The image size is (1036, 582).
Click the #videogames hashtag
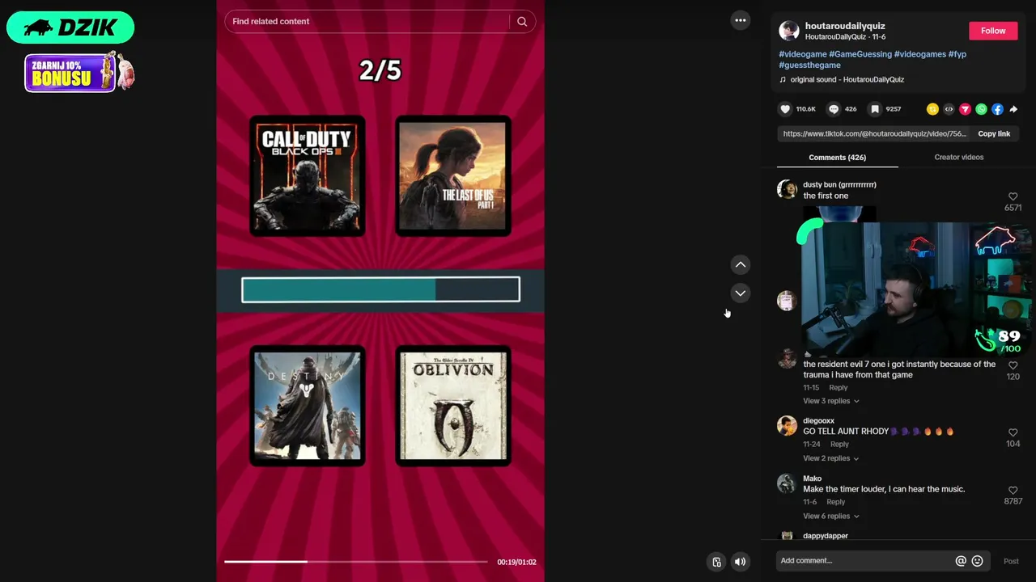(920, 54)
